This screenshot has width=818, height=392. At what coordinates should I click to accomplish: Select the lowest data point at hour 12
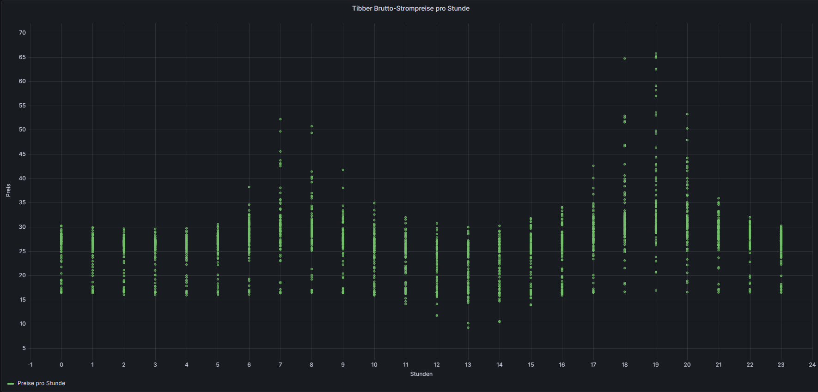437,315
